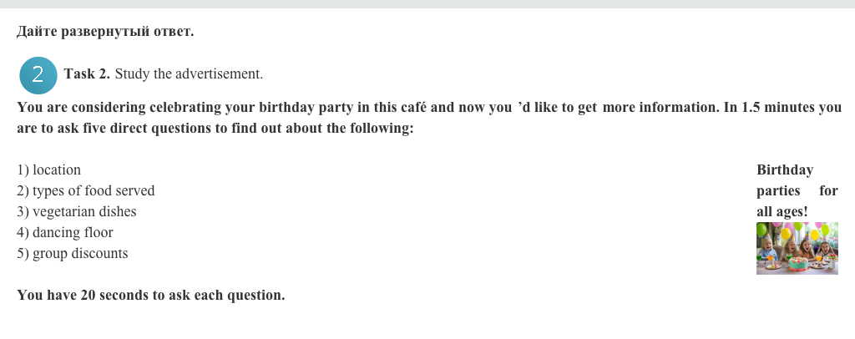
Task: Select the "5) group discounts" item
Action: coord(73,253)
